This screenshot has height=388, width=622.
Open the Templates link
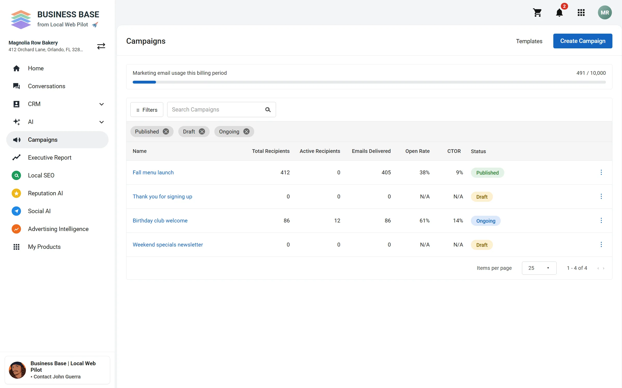click(529, 41)
